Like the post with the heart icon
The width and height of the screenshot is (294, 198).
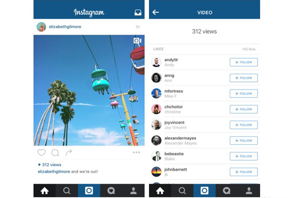[x=42, y=152]
